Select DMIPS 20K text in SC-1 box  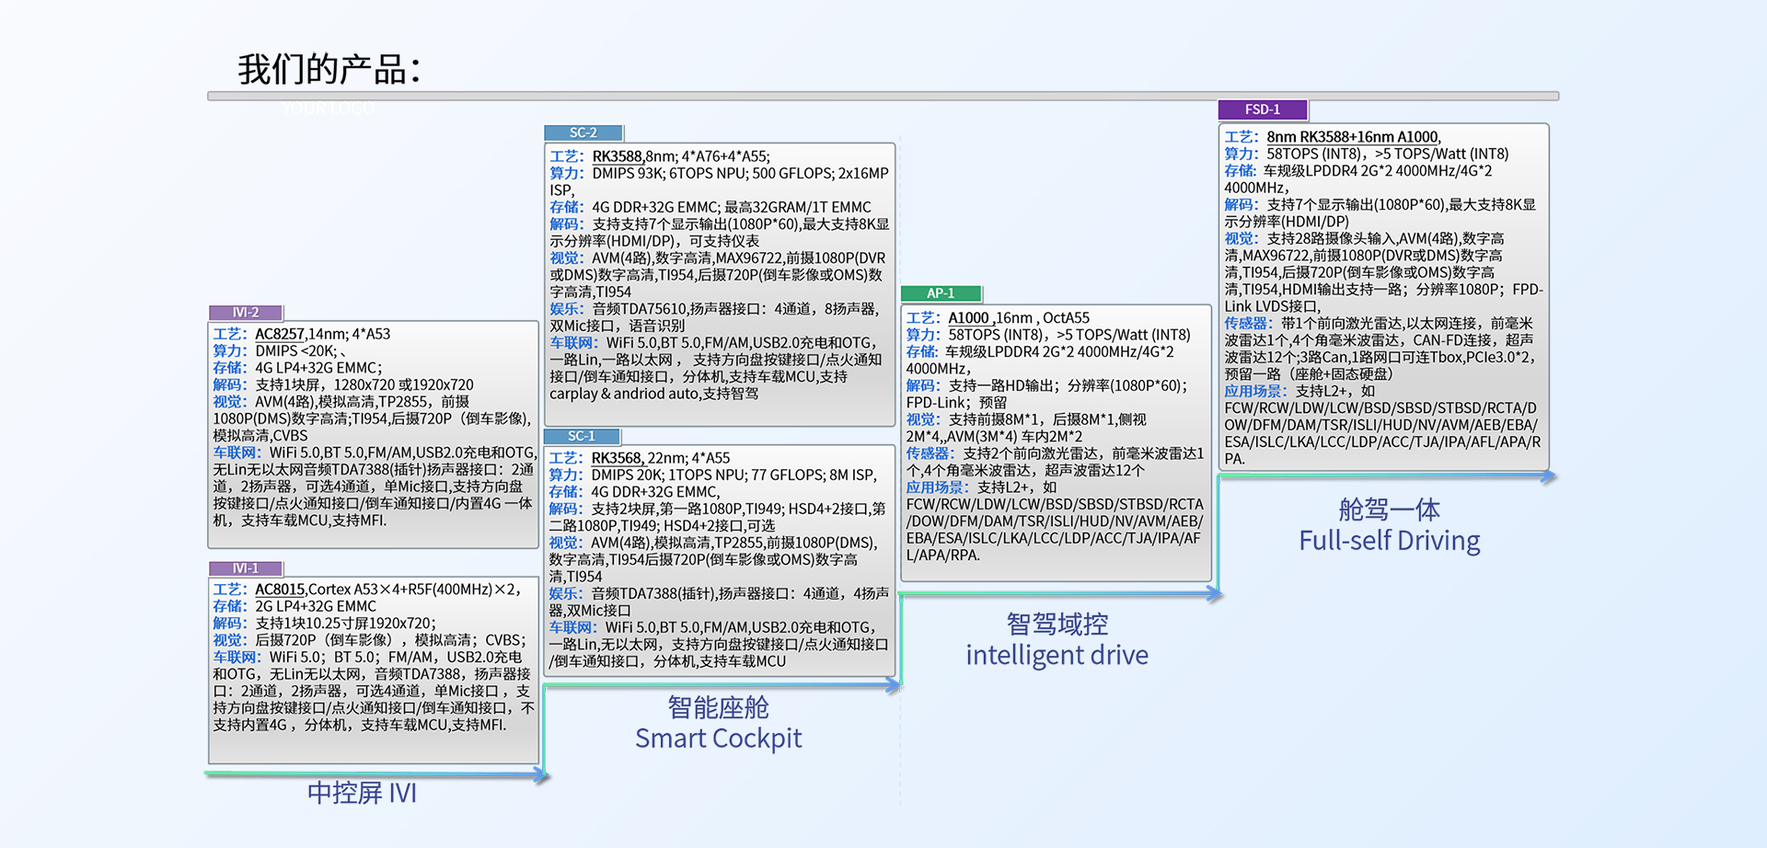point(626,476)
